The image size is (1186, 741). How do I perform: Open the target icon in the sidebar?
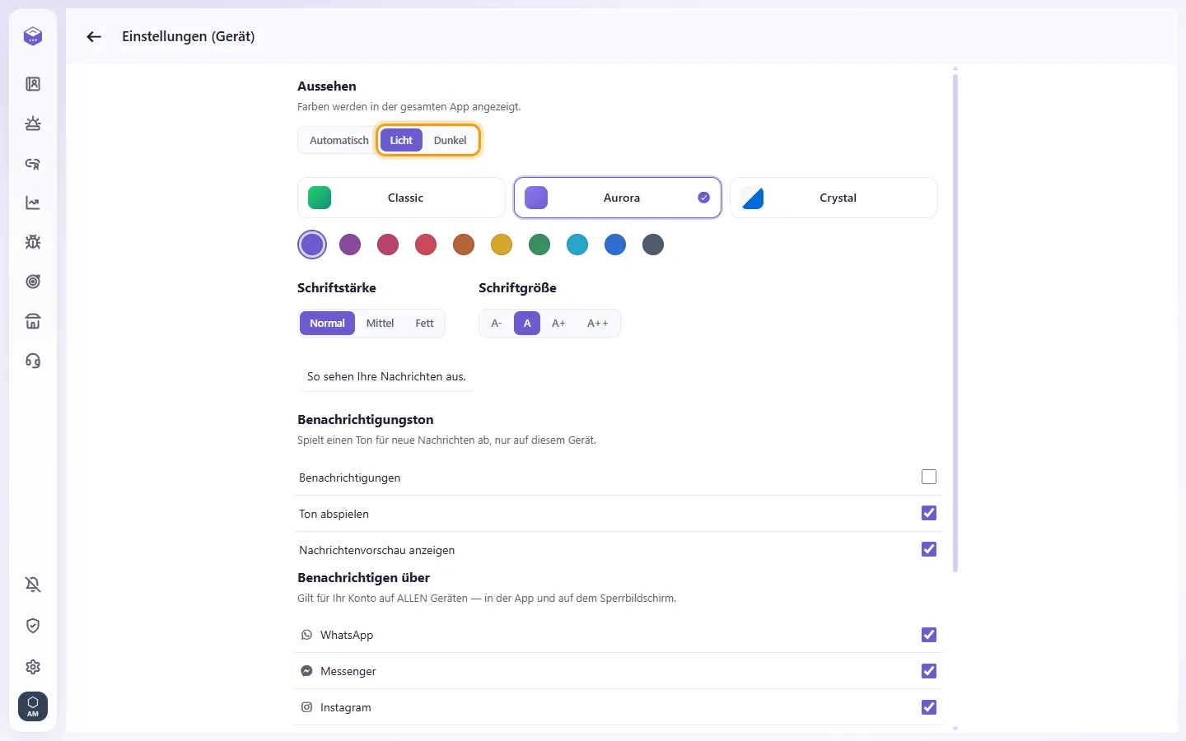(x=33, y=282)
